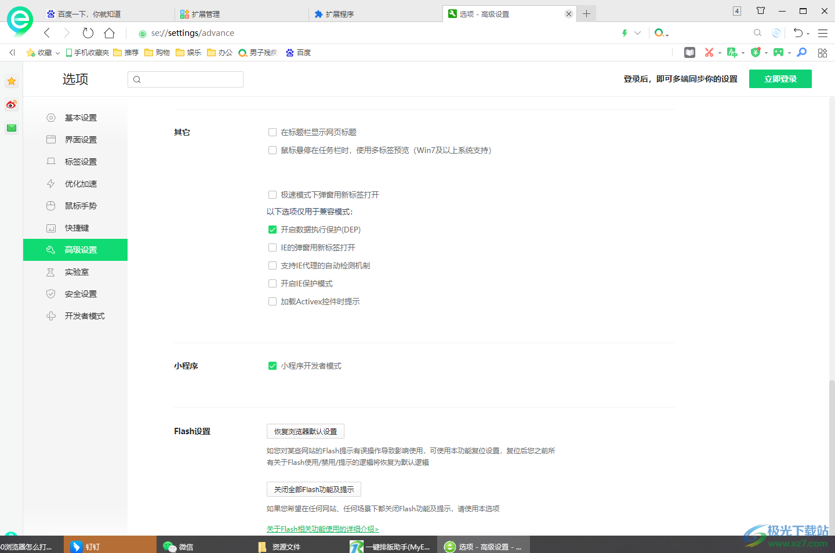Open 安全设置 settings section
This screenshot has width=835, height=553.
75,294
